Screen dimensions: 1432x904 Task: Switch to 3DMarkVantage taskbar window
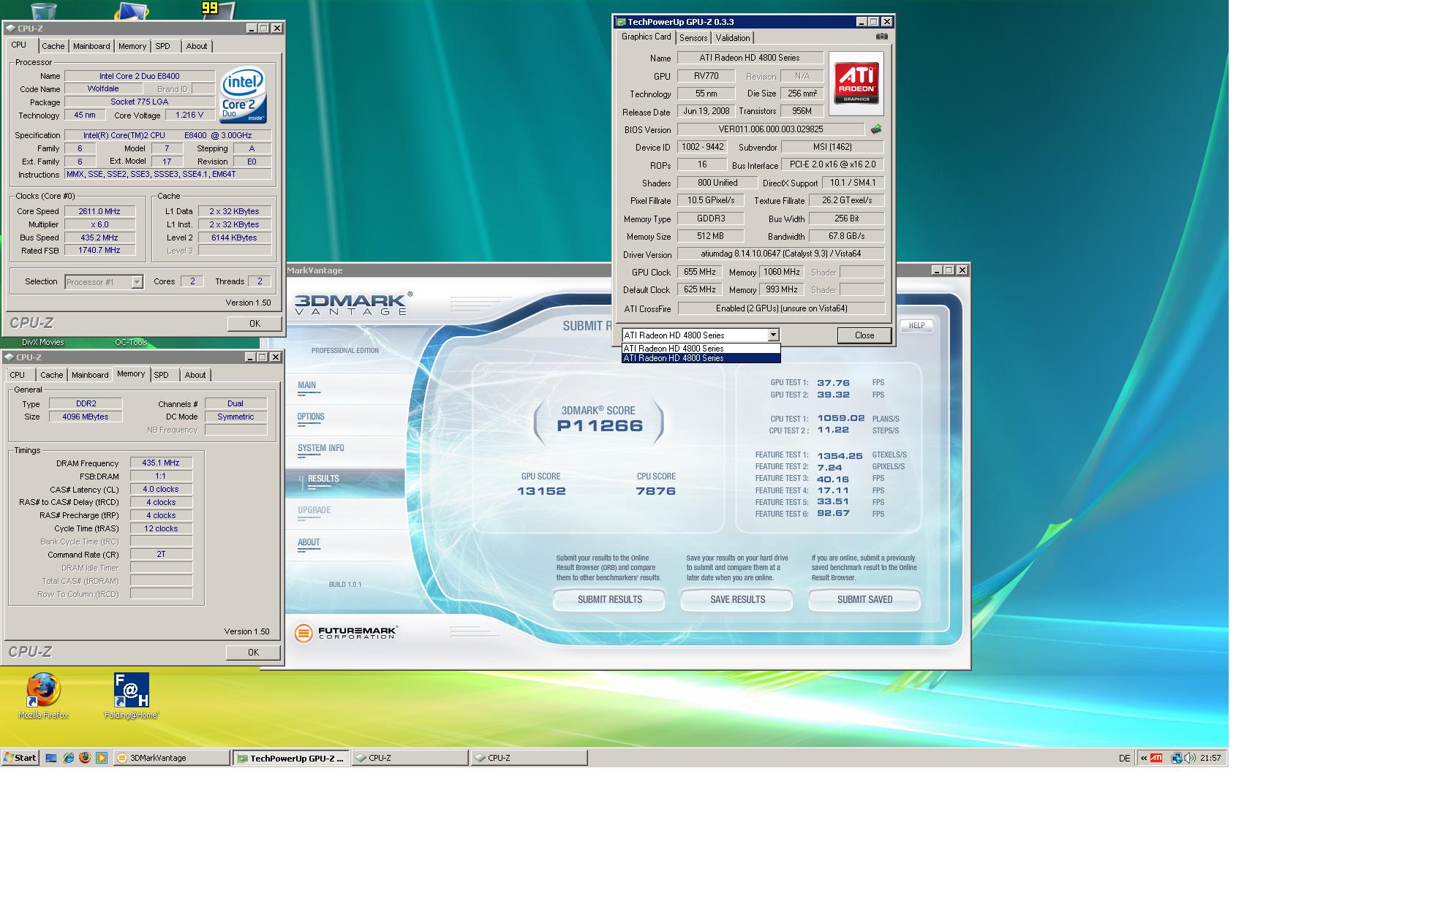172,758
